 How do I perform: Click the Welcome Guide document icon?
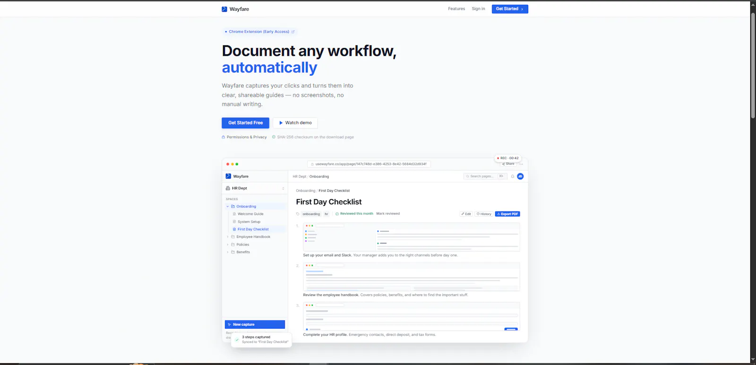click(234, 214)
